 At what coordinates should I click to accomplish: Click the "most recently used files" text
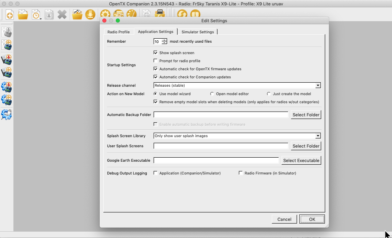click(x=191, y=41)
